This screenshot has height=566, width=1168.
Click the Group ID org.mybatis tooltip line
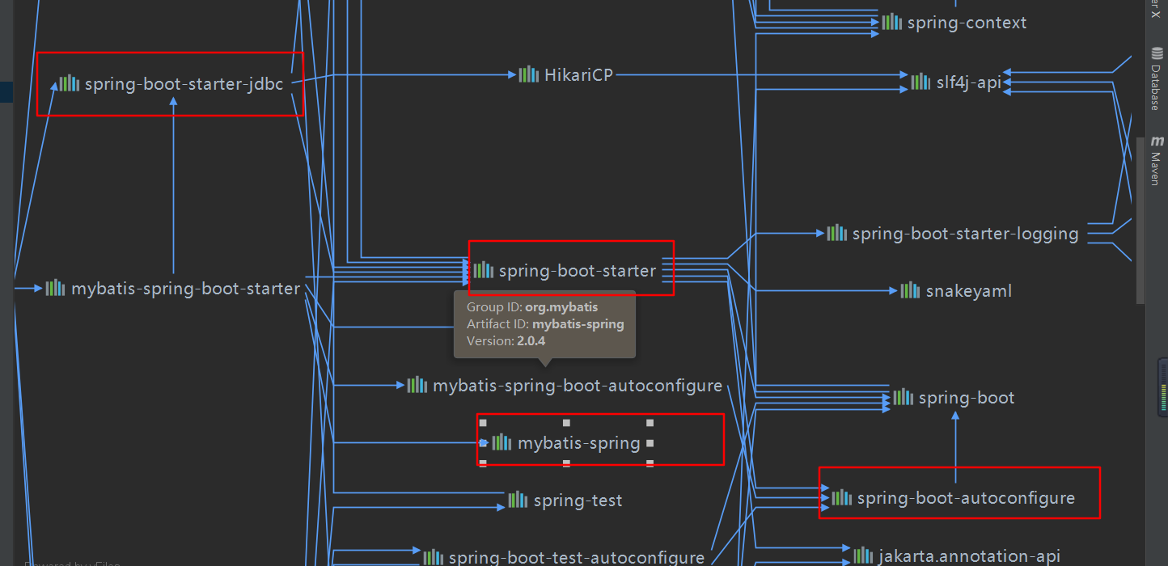click(x=532, y=307)
